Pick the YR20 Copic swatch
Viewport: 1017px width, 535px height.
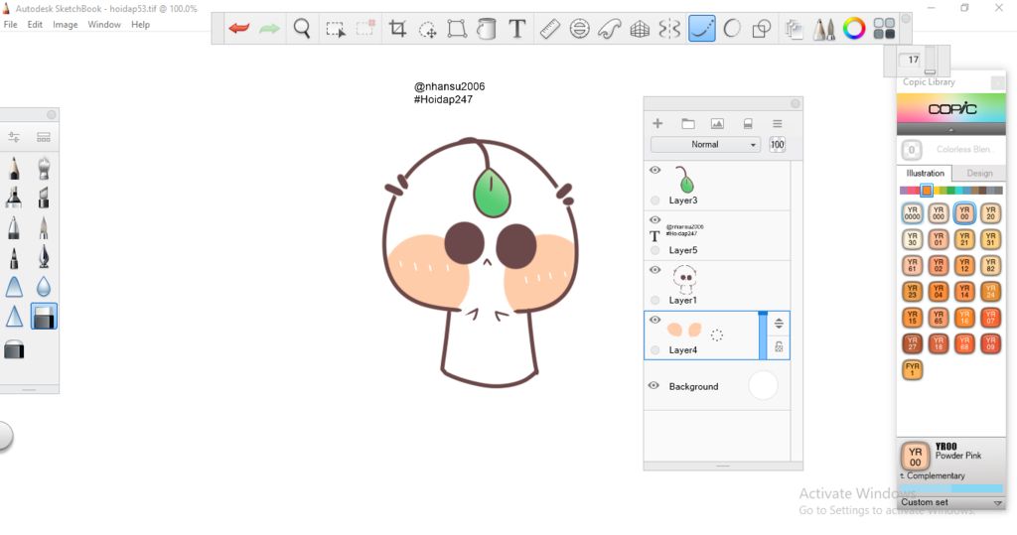tap(990, 212)
